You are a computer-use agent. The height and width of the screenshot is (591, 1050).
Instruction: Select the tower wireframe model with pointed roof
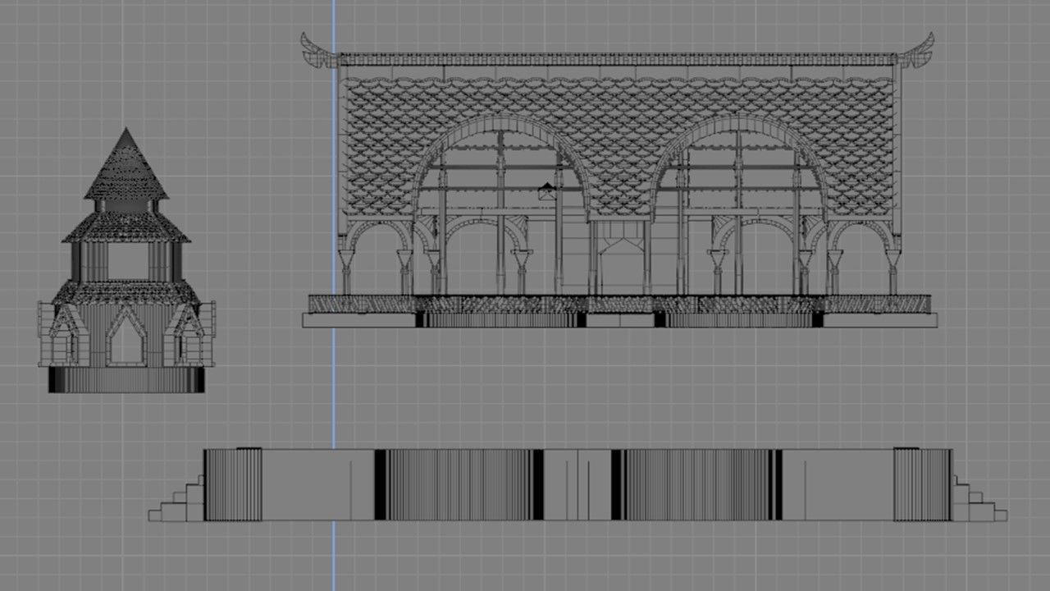pyautogui.click(x=126, y=260)
